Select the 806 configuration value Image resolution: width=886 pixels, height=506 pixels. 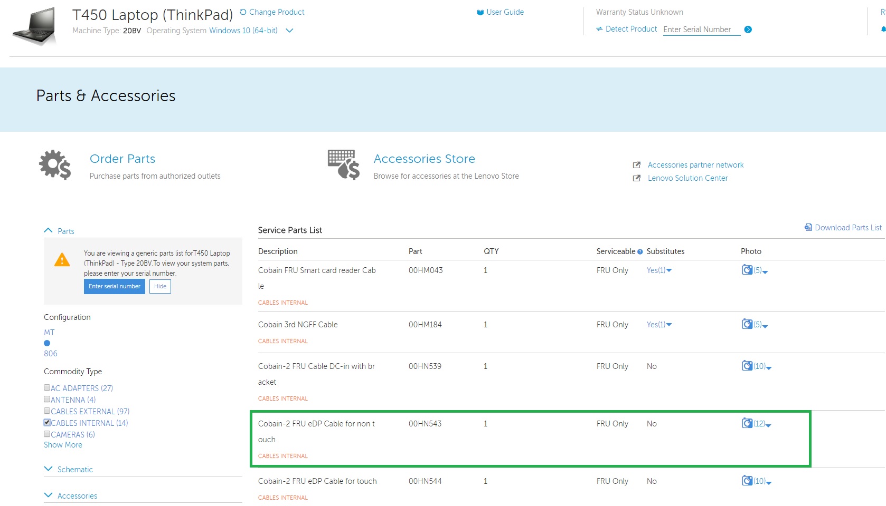point(51,354)
